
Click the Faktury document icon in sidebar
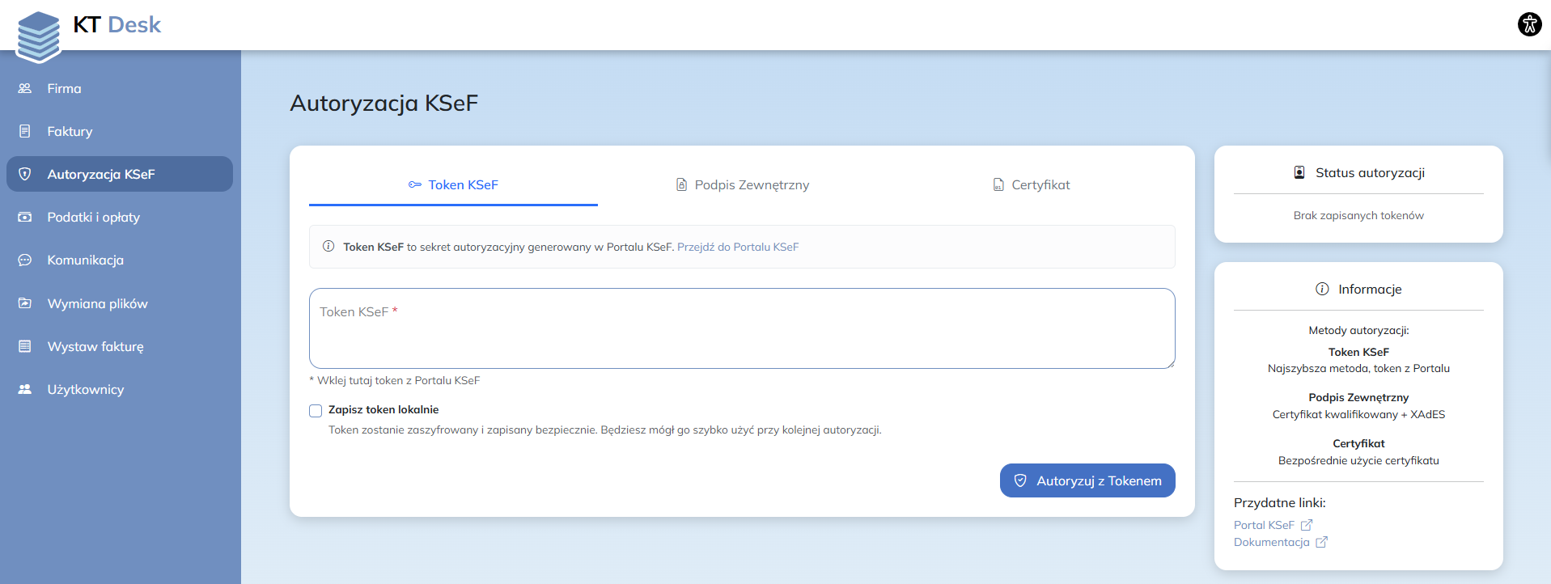point(25,131)
